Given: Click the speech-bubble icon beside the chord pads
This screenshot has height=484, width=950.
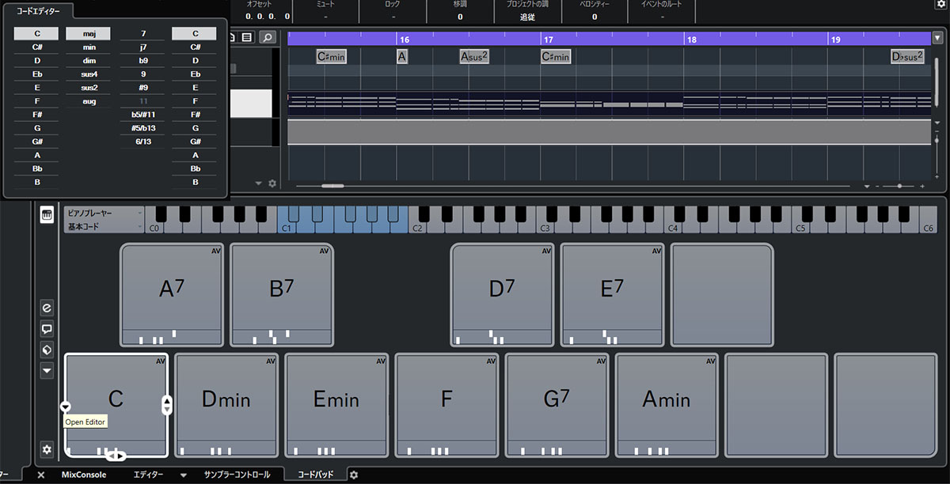Looking at the screenshot, I should click(x=47, y=329).
